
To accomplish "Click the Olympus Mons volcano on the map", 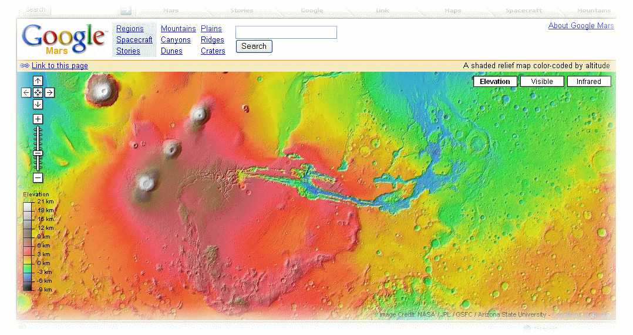I will [101, 90].
